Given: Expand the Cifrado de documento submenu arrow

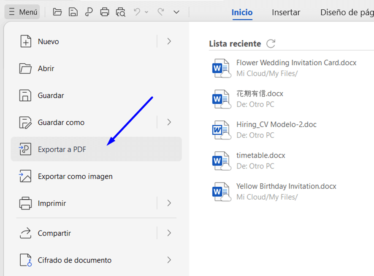Looking at the screenshot, I should (x=169, y=260).
